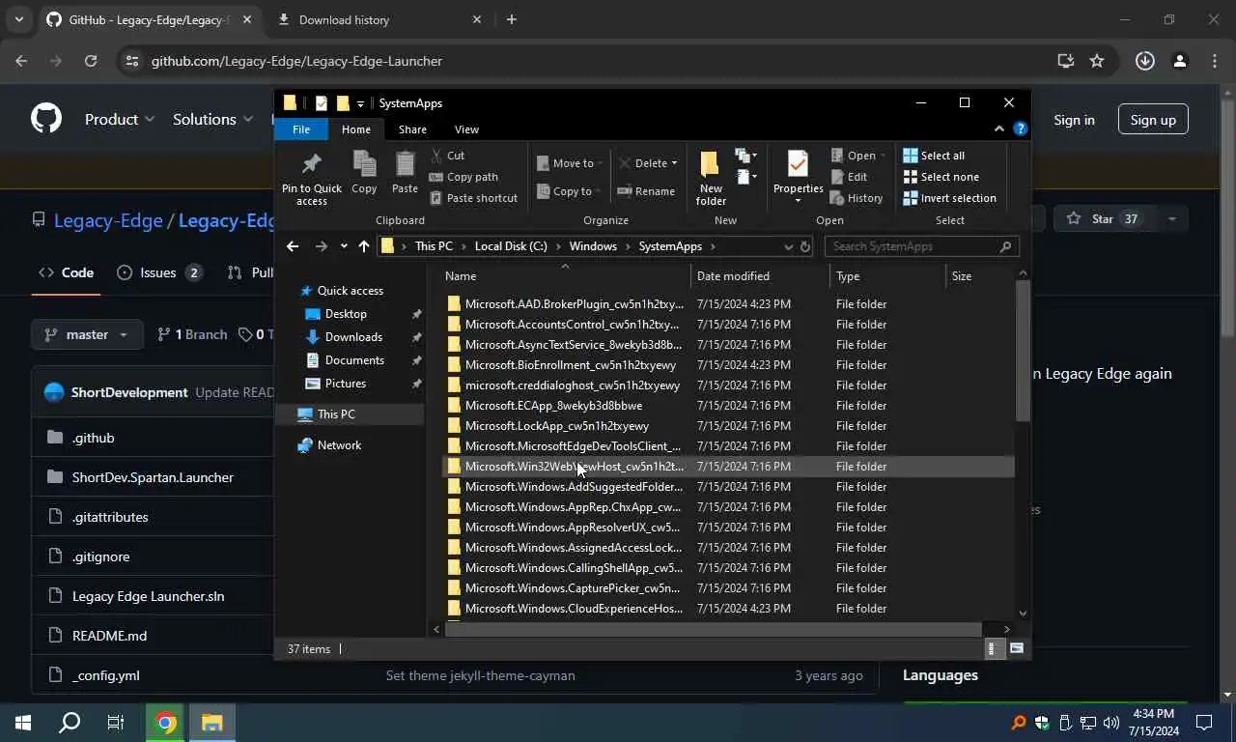1236x742 pixels.
Task: Select This PC in navigation pane
Action: (336, 414)
